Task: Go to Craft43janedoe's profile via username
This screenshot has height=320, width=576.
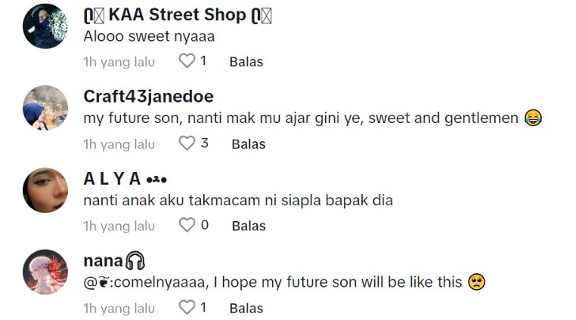Action: [x=148, y=97]
